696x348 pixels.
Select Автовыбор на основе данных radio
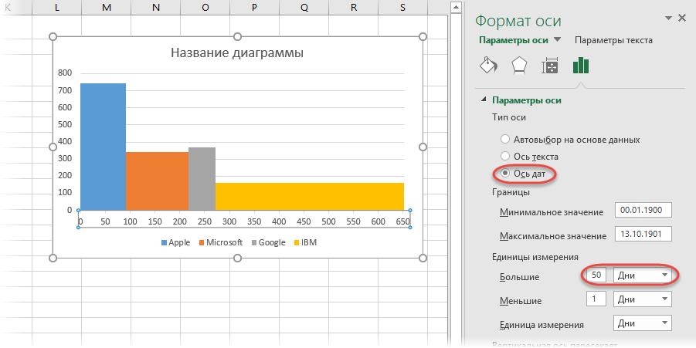504,139
